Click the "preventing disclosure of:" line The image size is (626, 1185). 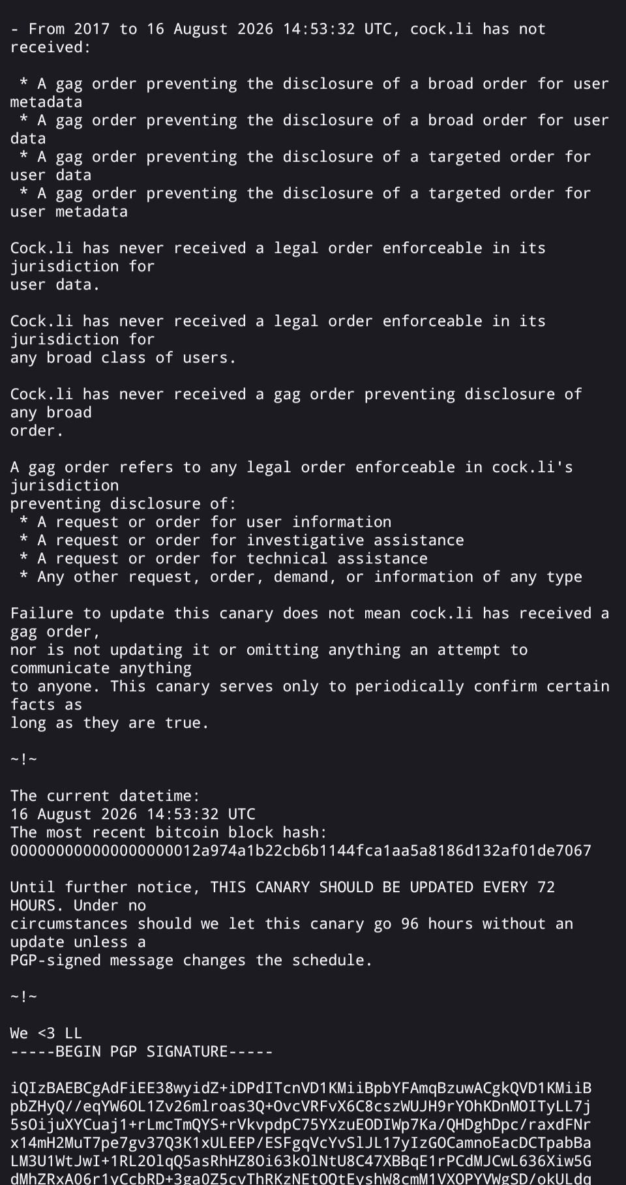(123, 503)
